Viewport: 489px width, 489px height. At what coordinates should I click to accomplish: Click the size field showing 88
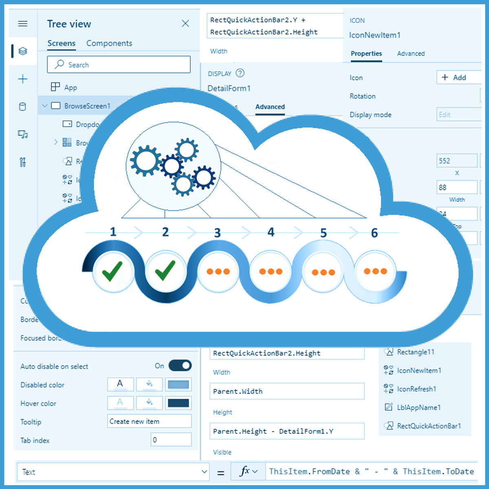pyautogui.click(x=457, y=187)
